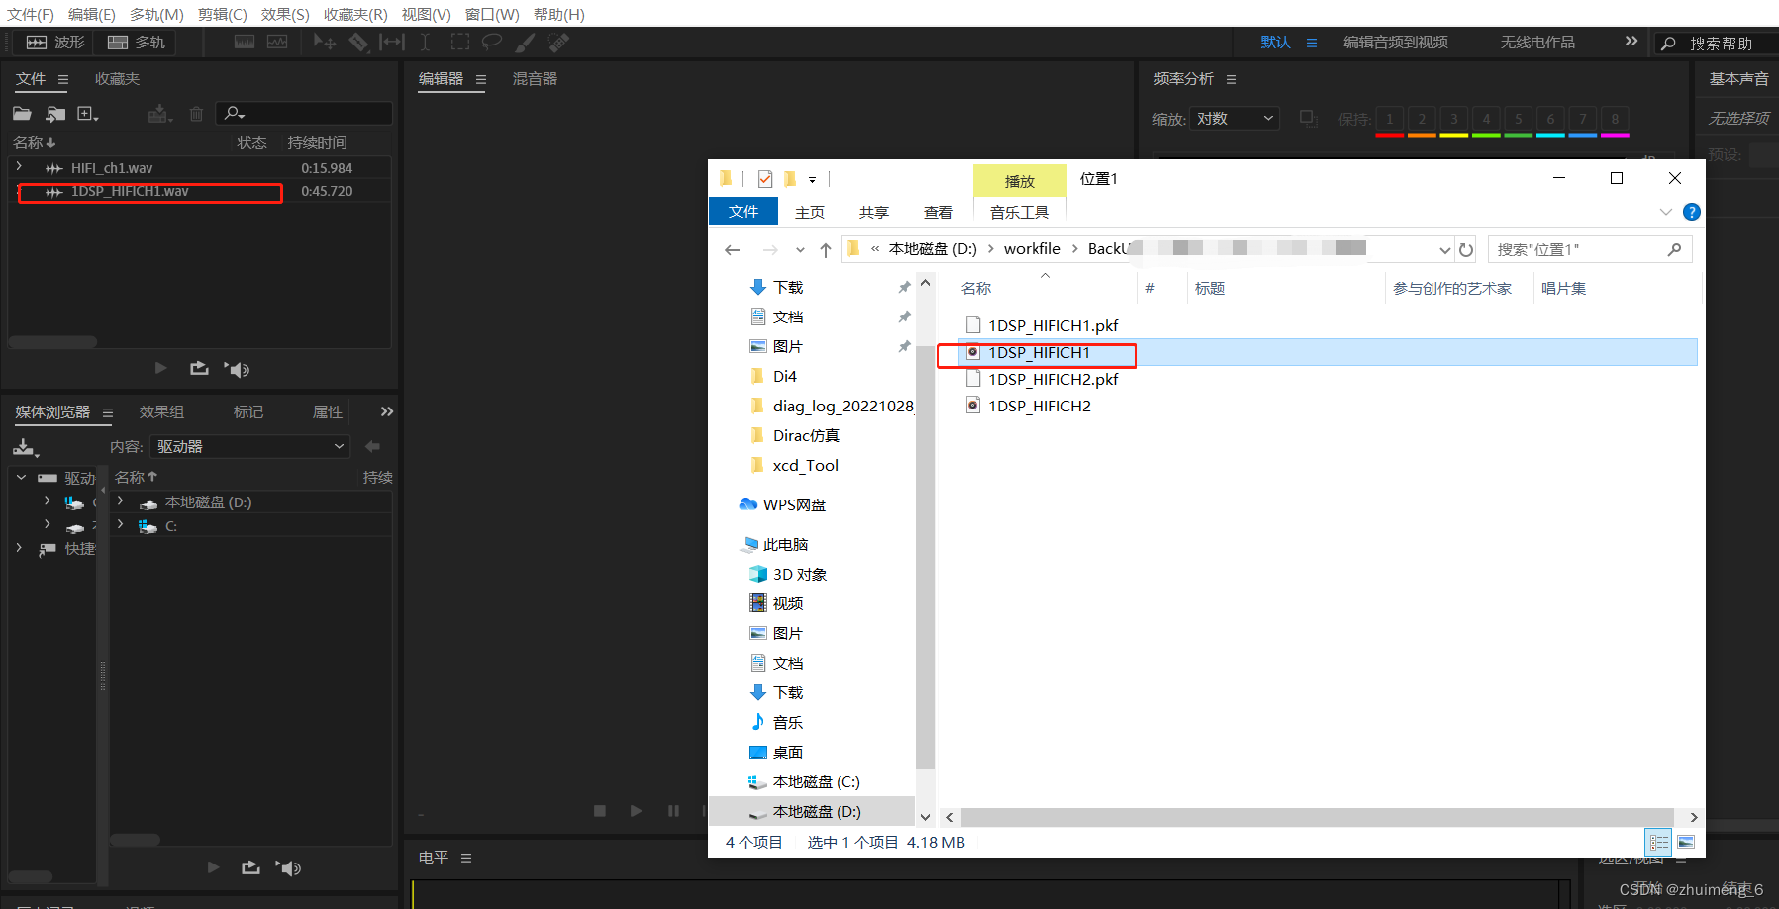Image resolution: width=1779 pixels, height=909 pixels.
Task: Open Media Browser panel menu
Action: [x=108, y=412]
